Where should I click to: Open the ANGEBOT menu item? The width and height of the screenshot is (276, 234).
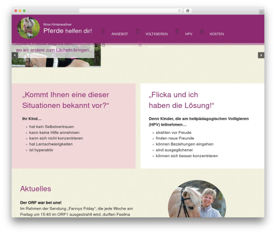[120, 34]
